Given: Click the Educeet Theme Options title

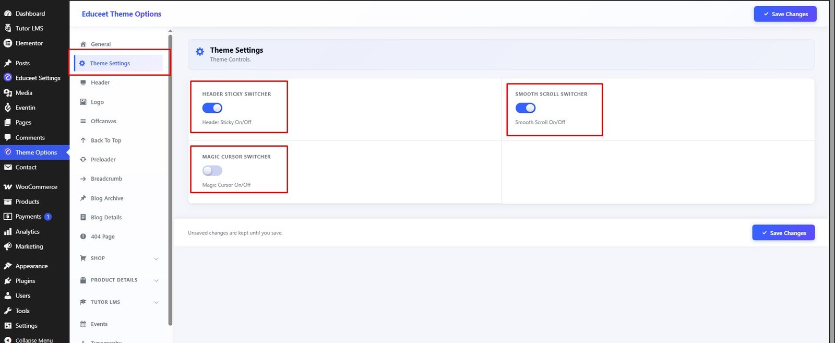Looking at the screenshot, I should [122, 14].
